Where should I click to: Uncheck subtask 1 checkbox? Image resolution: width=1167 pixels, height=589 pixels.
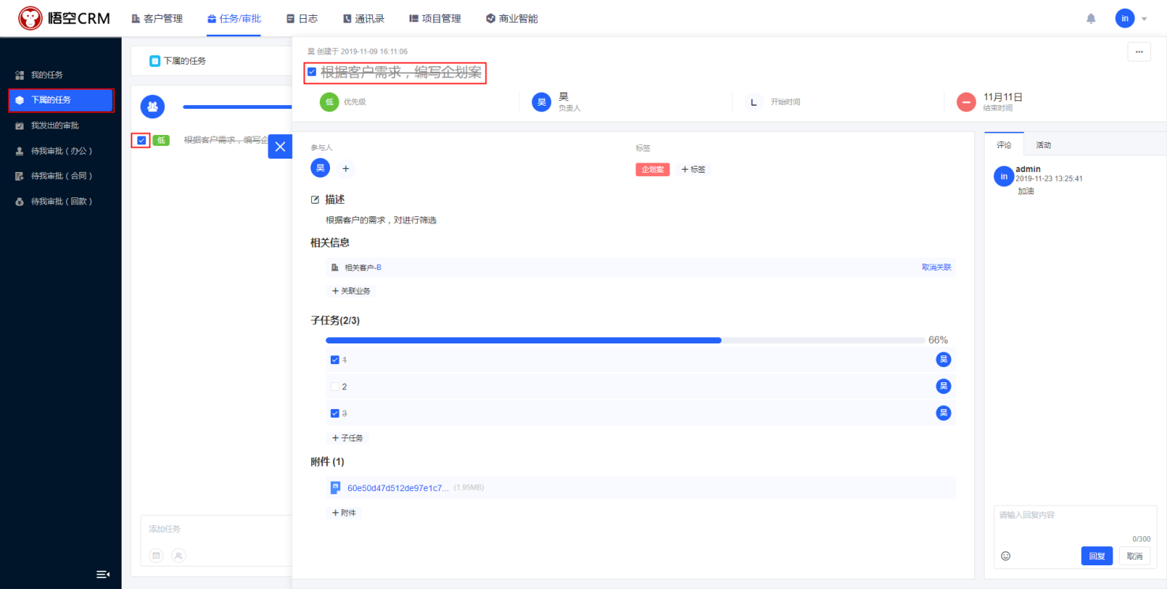click(x=335, y=360)
